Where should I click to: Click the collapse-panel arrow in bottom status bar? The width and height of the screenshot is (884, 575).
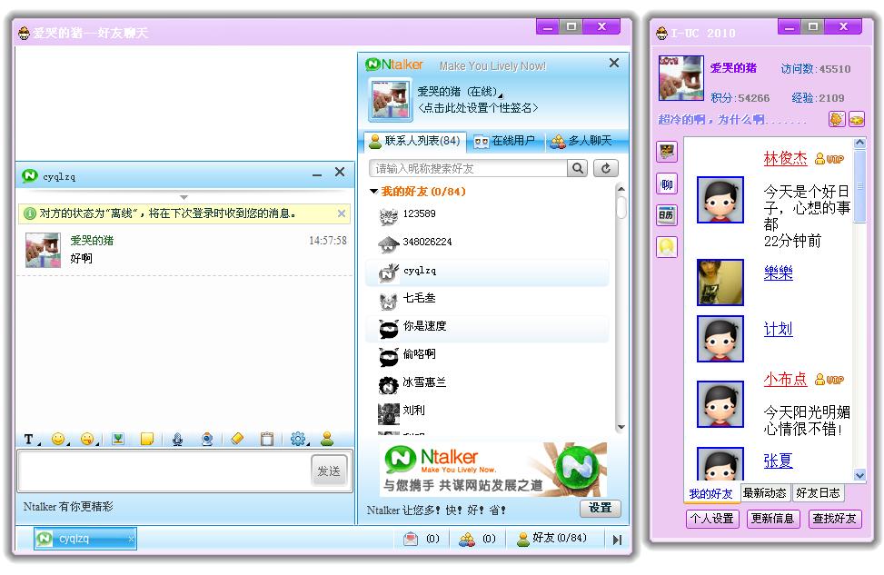(x=617, y=540)
